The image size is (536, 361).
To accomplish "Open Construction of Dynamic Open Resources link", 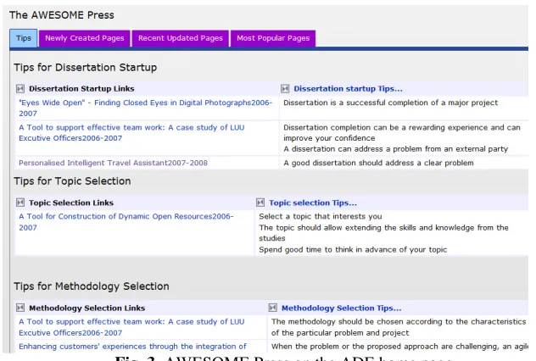I will tap(126, 222).
